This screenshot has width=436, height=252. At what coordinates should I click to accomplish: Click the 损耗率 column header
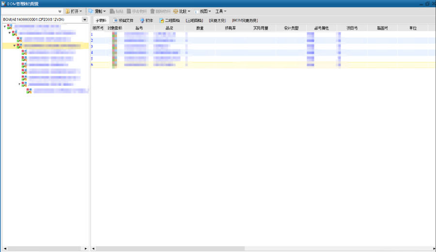tap(230, 28)
